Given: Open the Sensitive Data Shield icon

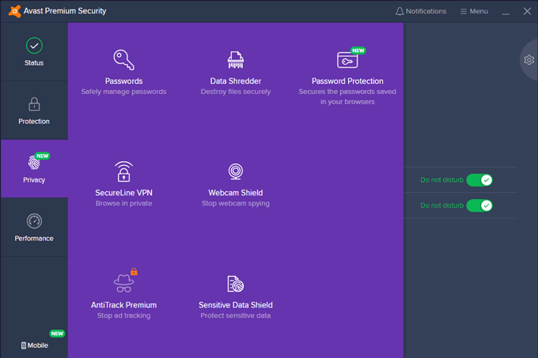Looking at the screenshot, I should point(236,284).
